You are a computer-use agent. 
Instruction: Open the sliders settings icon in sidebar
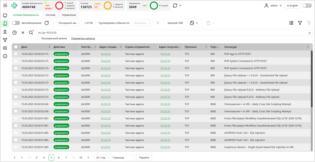pyautogui.click(x=5, y=48)
